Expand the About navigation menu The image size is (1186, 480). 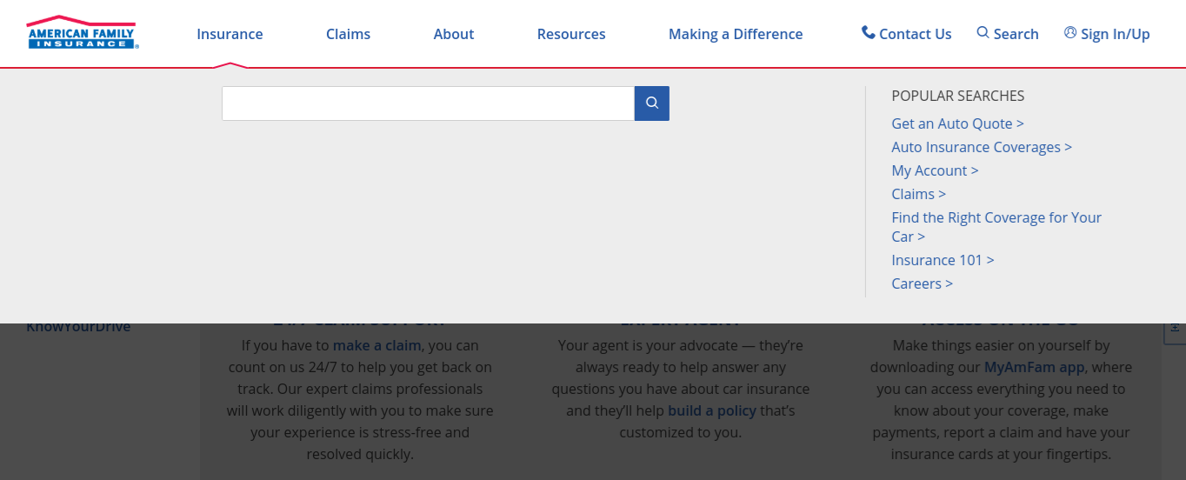click(453, 34)
